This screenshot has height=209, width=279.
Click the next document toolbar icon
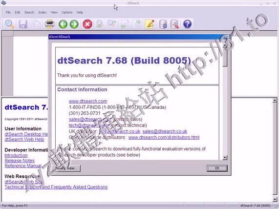137,24
